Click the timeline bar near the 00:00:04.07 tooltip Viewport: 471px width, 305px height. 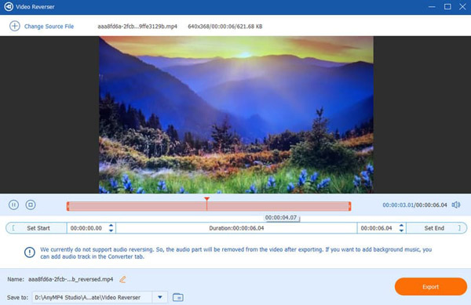coord(281,206)
